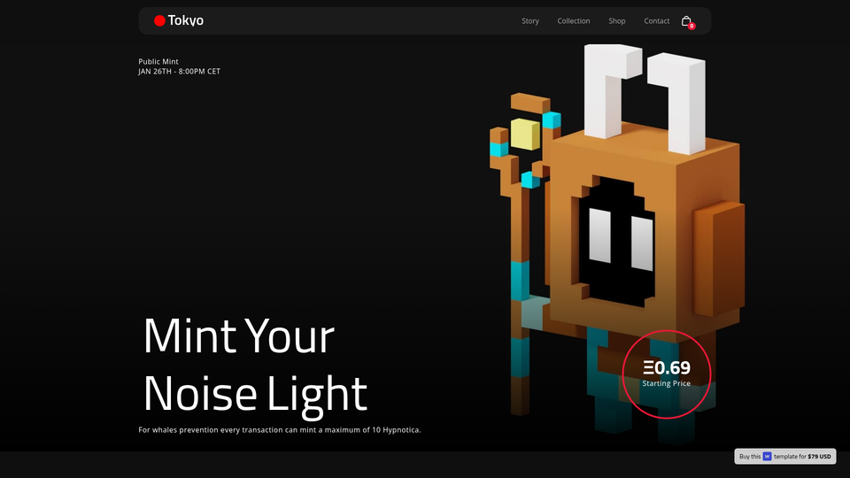This screenshot has height=478, width=850.
Task: Click the Tokyo brand name
Action: pos(185,20)
